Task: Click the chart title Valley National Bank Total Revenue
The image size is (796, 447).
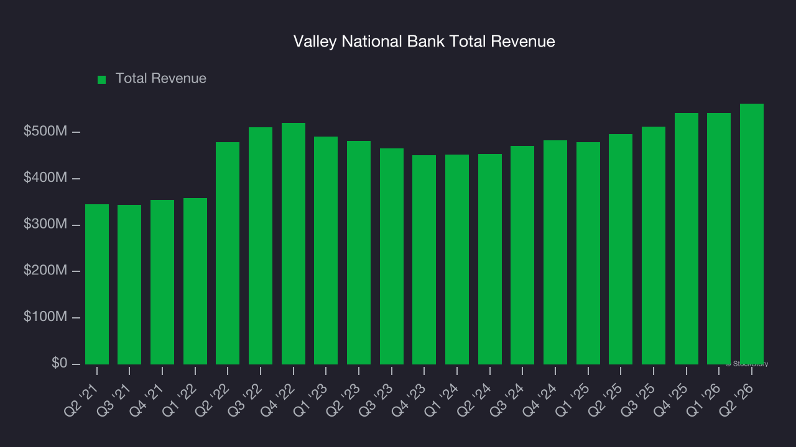Action: 424,42
